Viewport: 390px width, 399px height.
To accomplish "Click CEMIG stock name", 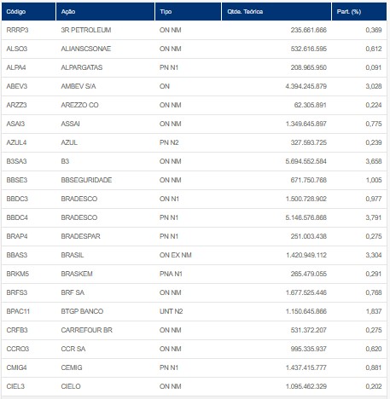I will pyautogui.click(x=72, y=367).
